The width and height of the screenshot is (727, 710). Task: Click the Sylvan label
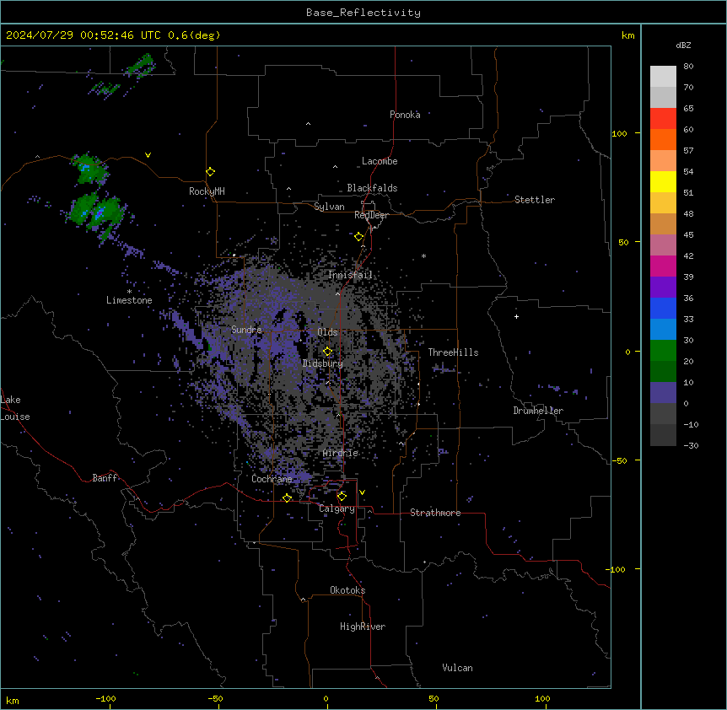click(329, 207)
